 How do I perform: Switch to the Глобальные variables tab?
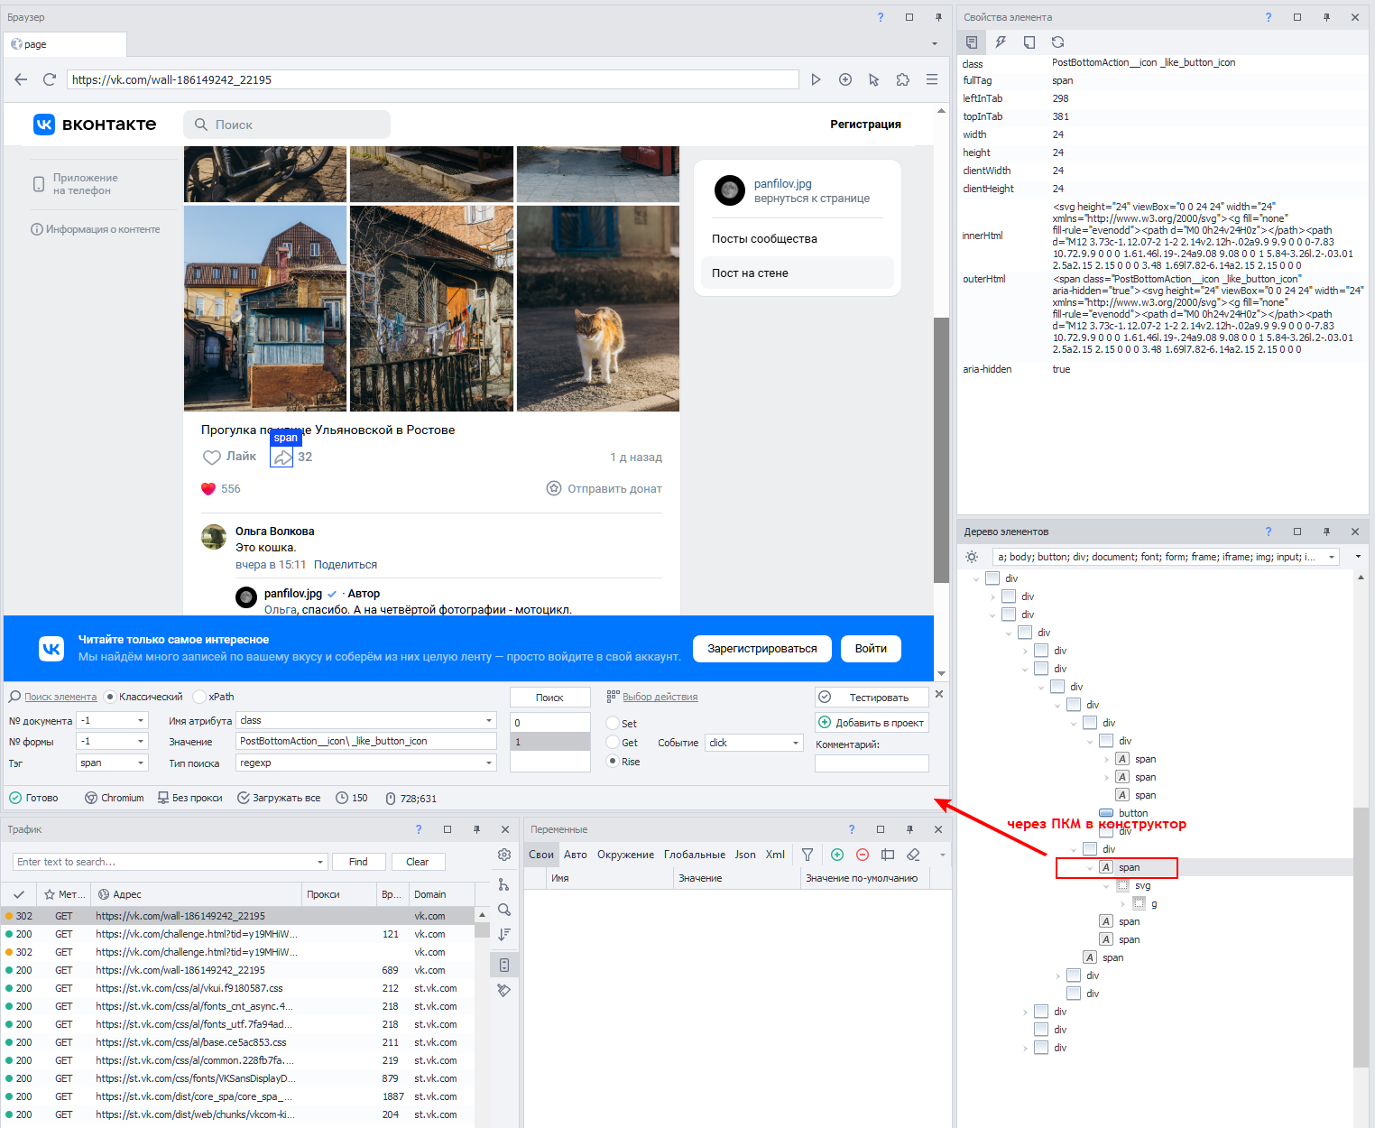point(695,855)
